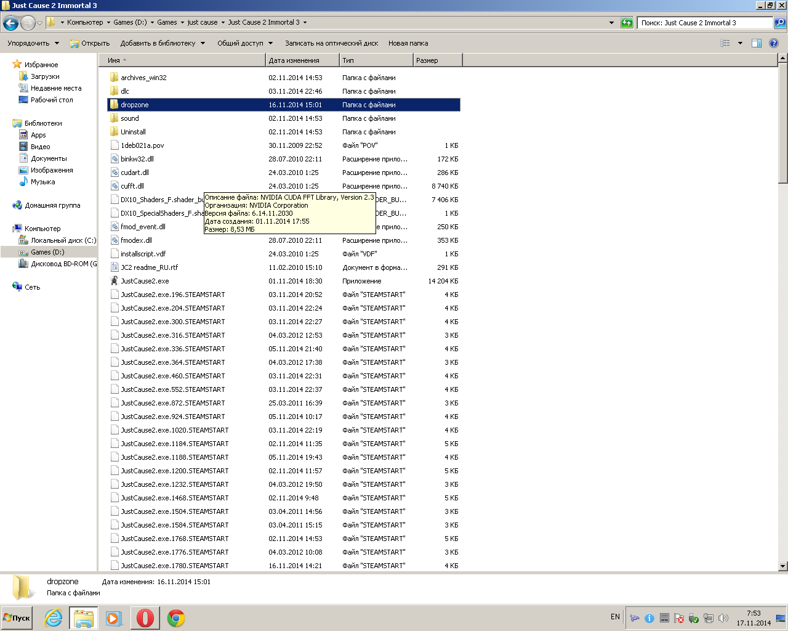Open Сеть in the sidebar

coord(32,287)
